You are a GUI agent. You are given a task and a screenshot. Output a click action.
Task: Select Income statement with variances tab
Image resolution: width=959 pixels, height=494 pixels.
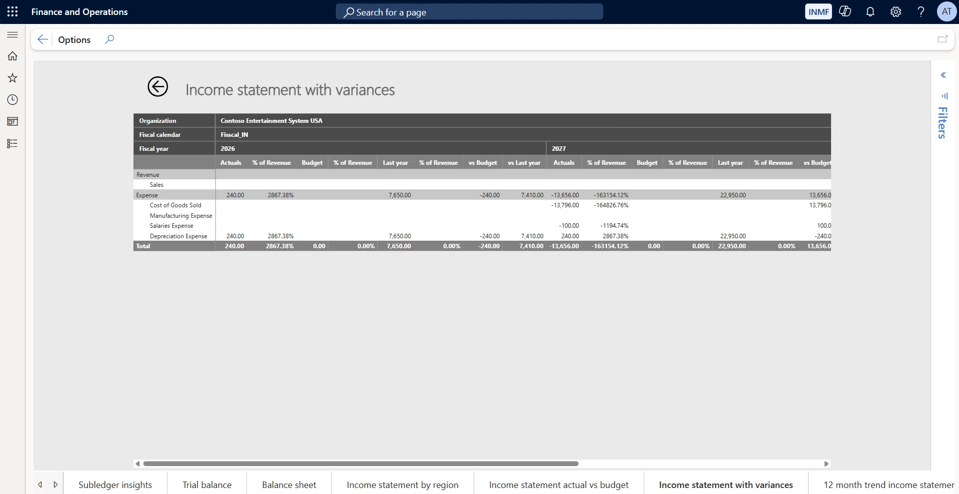[x=726, y=485]
